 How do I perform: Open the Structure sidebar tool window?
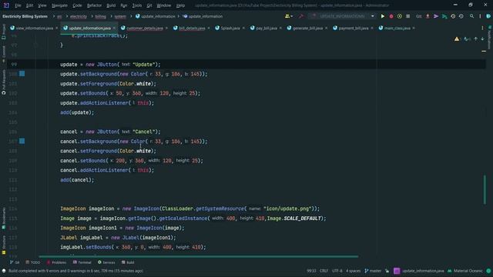coord(3,245)
